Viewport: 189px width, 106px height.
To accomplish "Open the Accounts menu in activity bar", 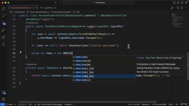I will pos(4,92).
